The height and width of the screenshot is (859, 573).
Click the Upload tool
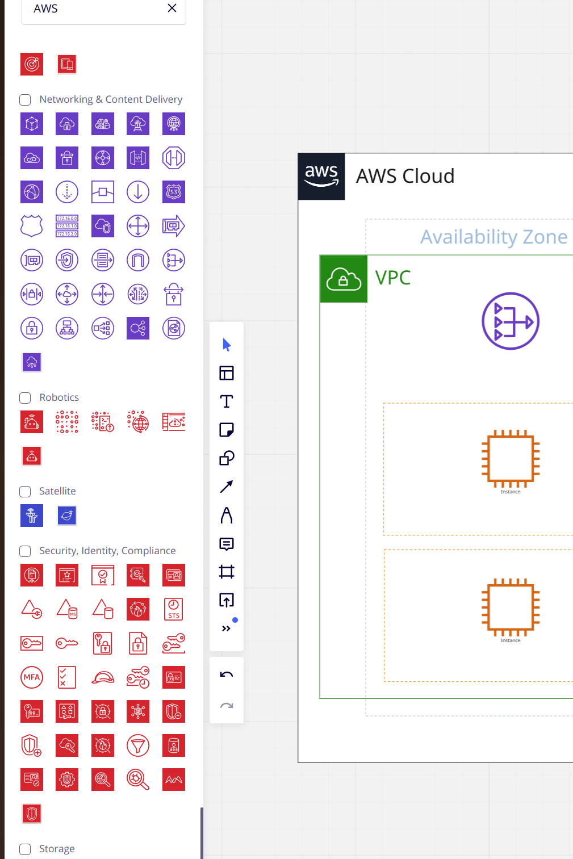click(x=227, y=600)
